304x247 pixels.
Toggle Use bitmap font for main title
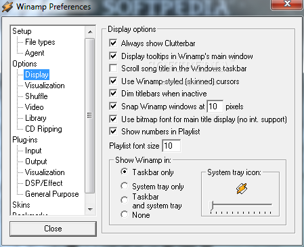click(113, 119)
